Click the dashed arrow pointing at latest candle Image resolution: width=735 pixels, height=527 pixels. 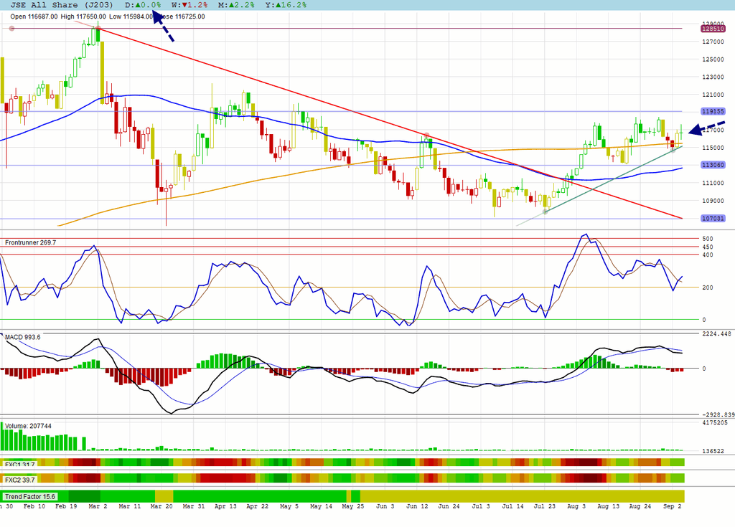pos(706,128)
